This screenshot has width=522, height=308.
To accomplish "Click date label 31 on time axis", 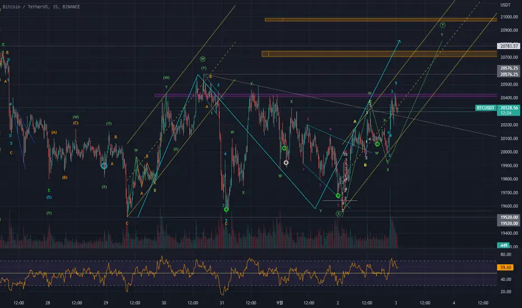I will (x=222, y=302).
